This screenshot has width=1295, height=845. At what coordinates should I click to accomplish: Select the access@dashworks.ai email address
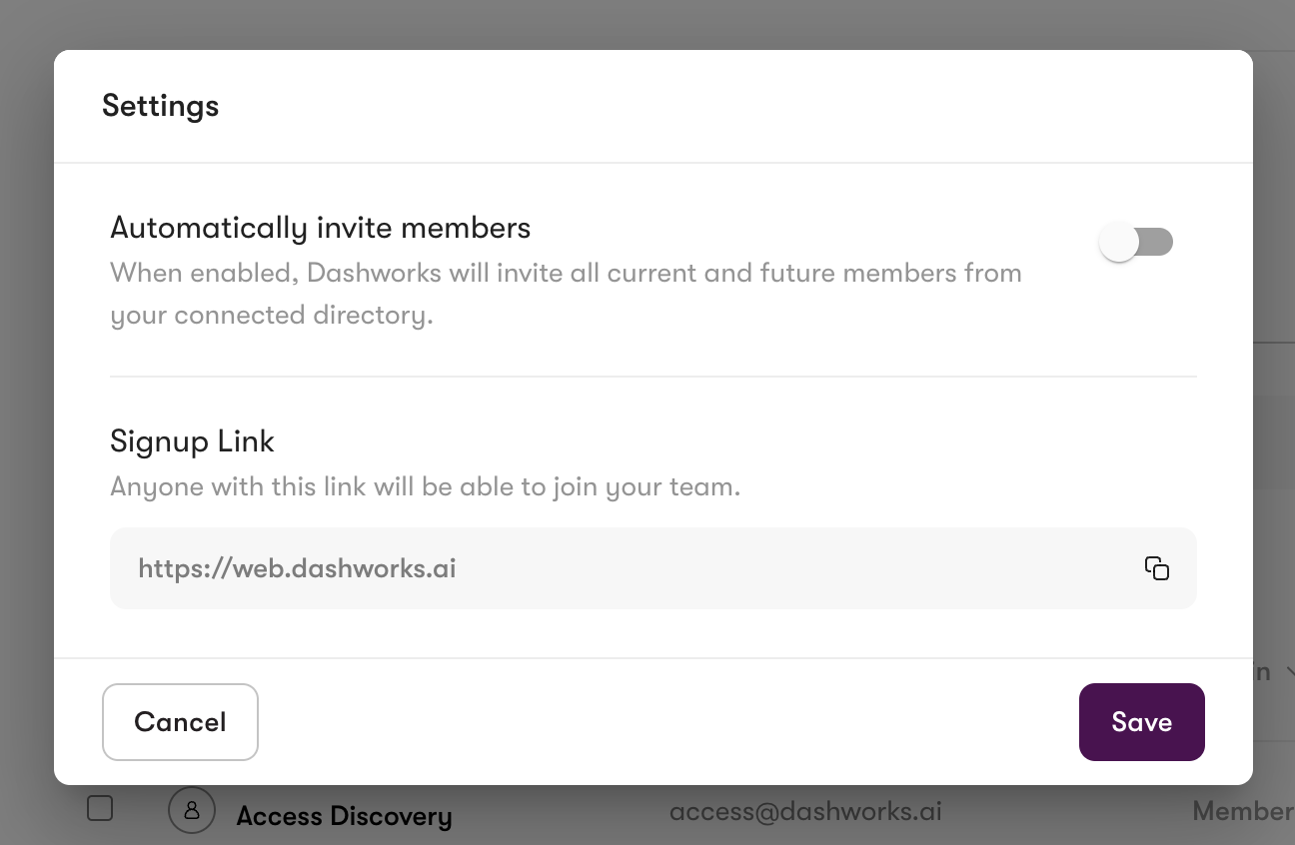(805, 811)
